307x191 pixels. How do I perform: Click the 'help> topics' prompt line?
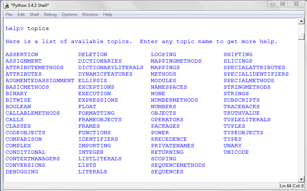coord(27,29)
